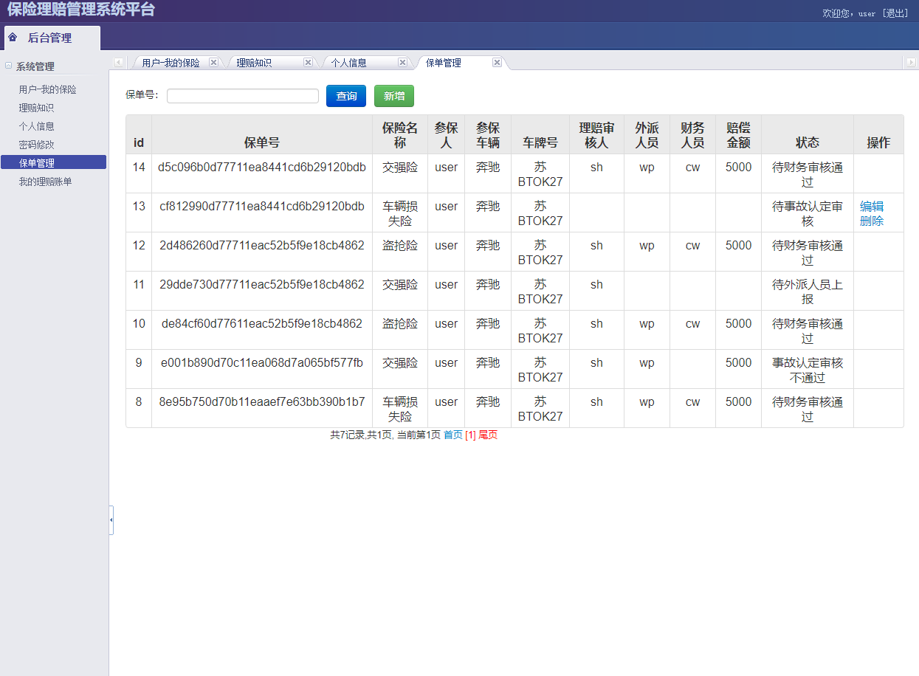
Task: Click inside the 保单号 input field
Action: point(242,96)
